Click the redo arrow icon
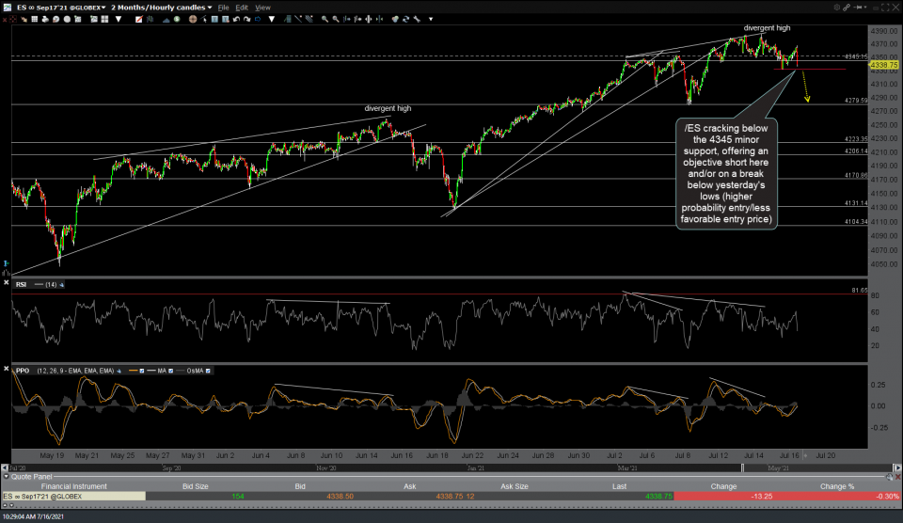The image size is (903, 523). pos(246,19)
